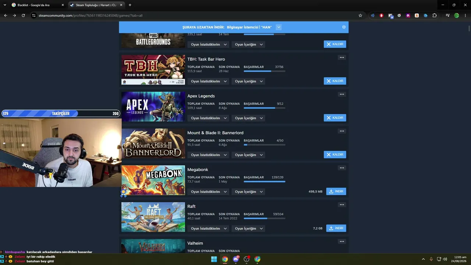Reload the Steam community page
The image size is (471, 265).
click(x=23, y=15)
